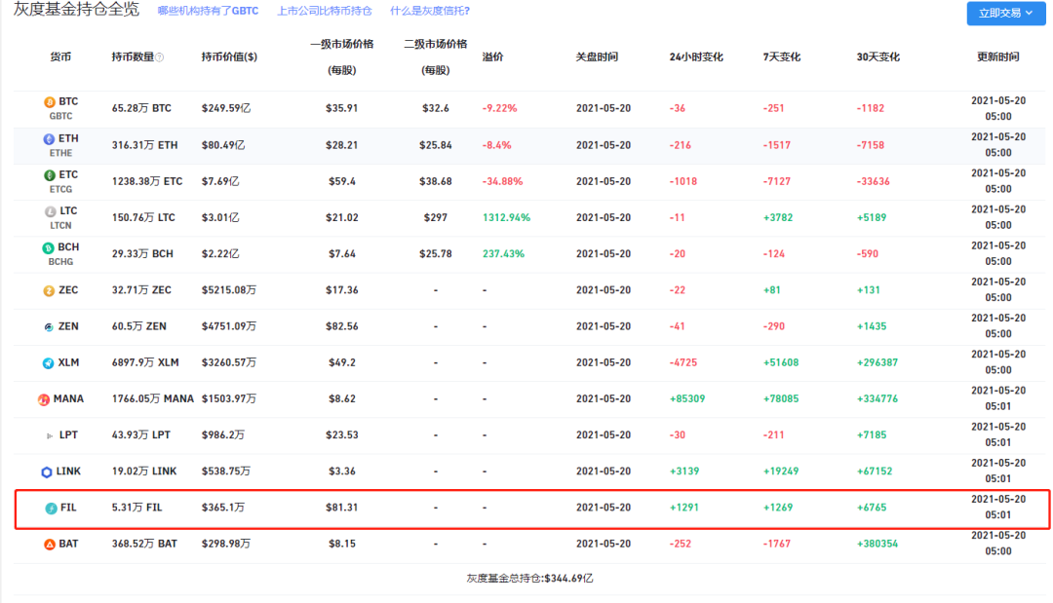Click the XLM coin icon
This screenshot has width=1053, height=603.
coord(49,363)
